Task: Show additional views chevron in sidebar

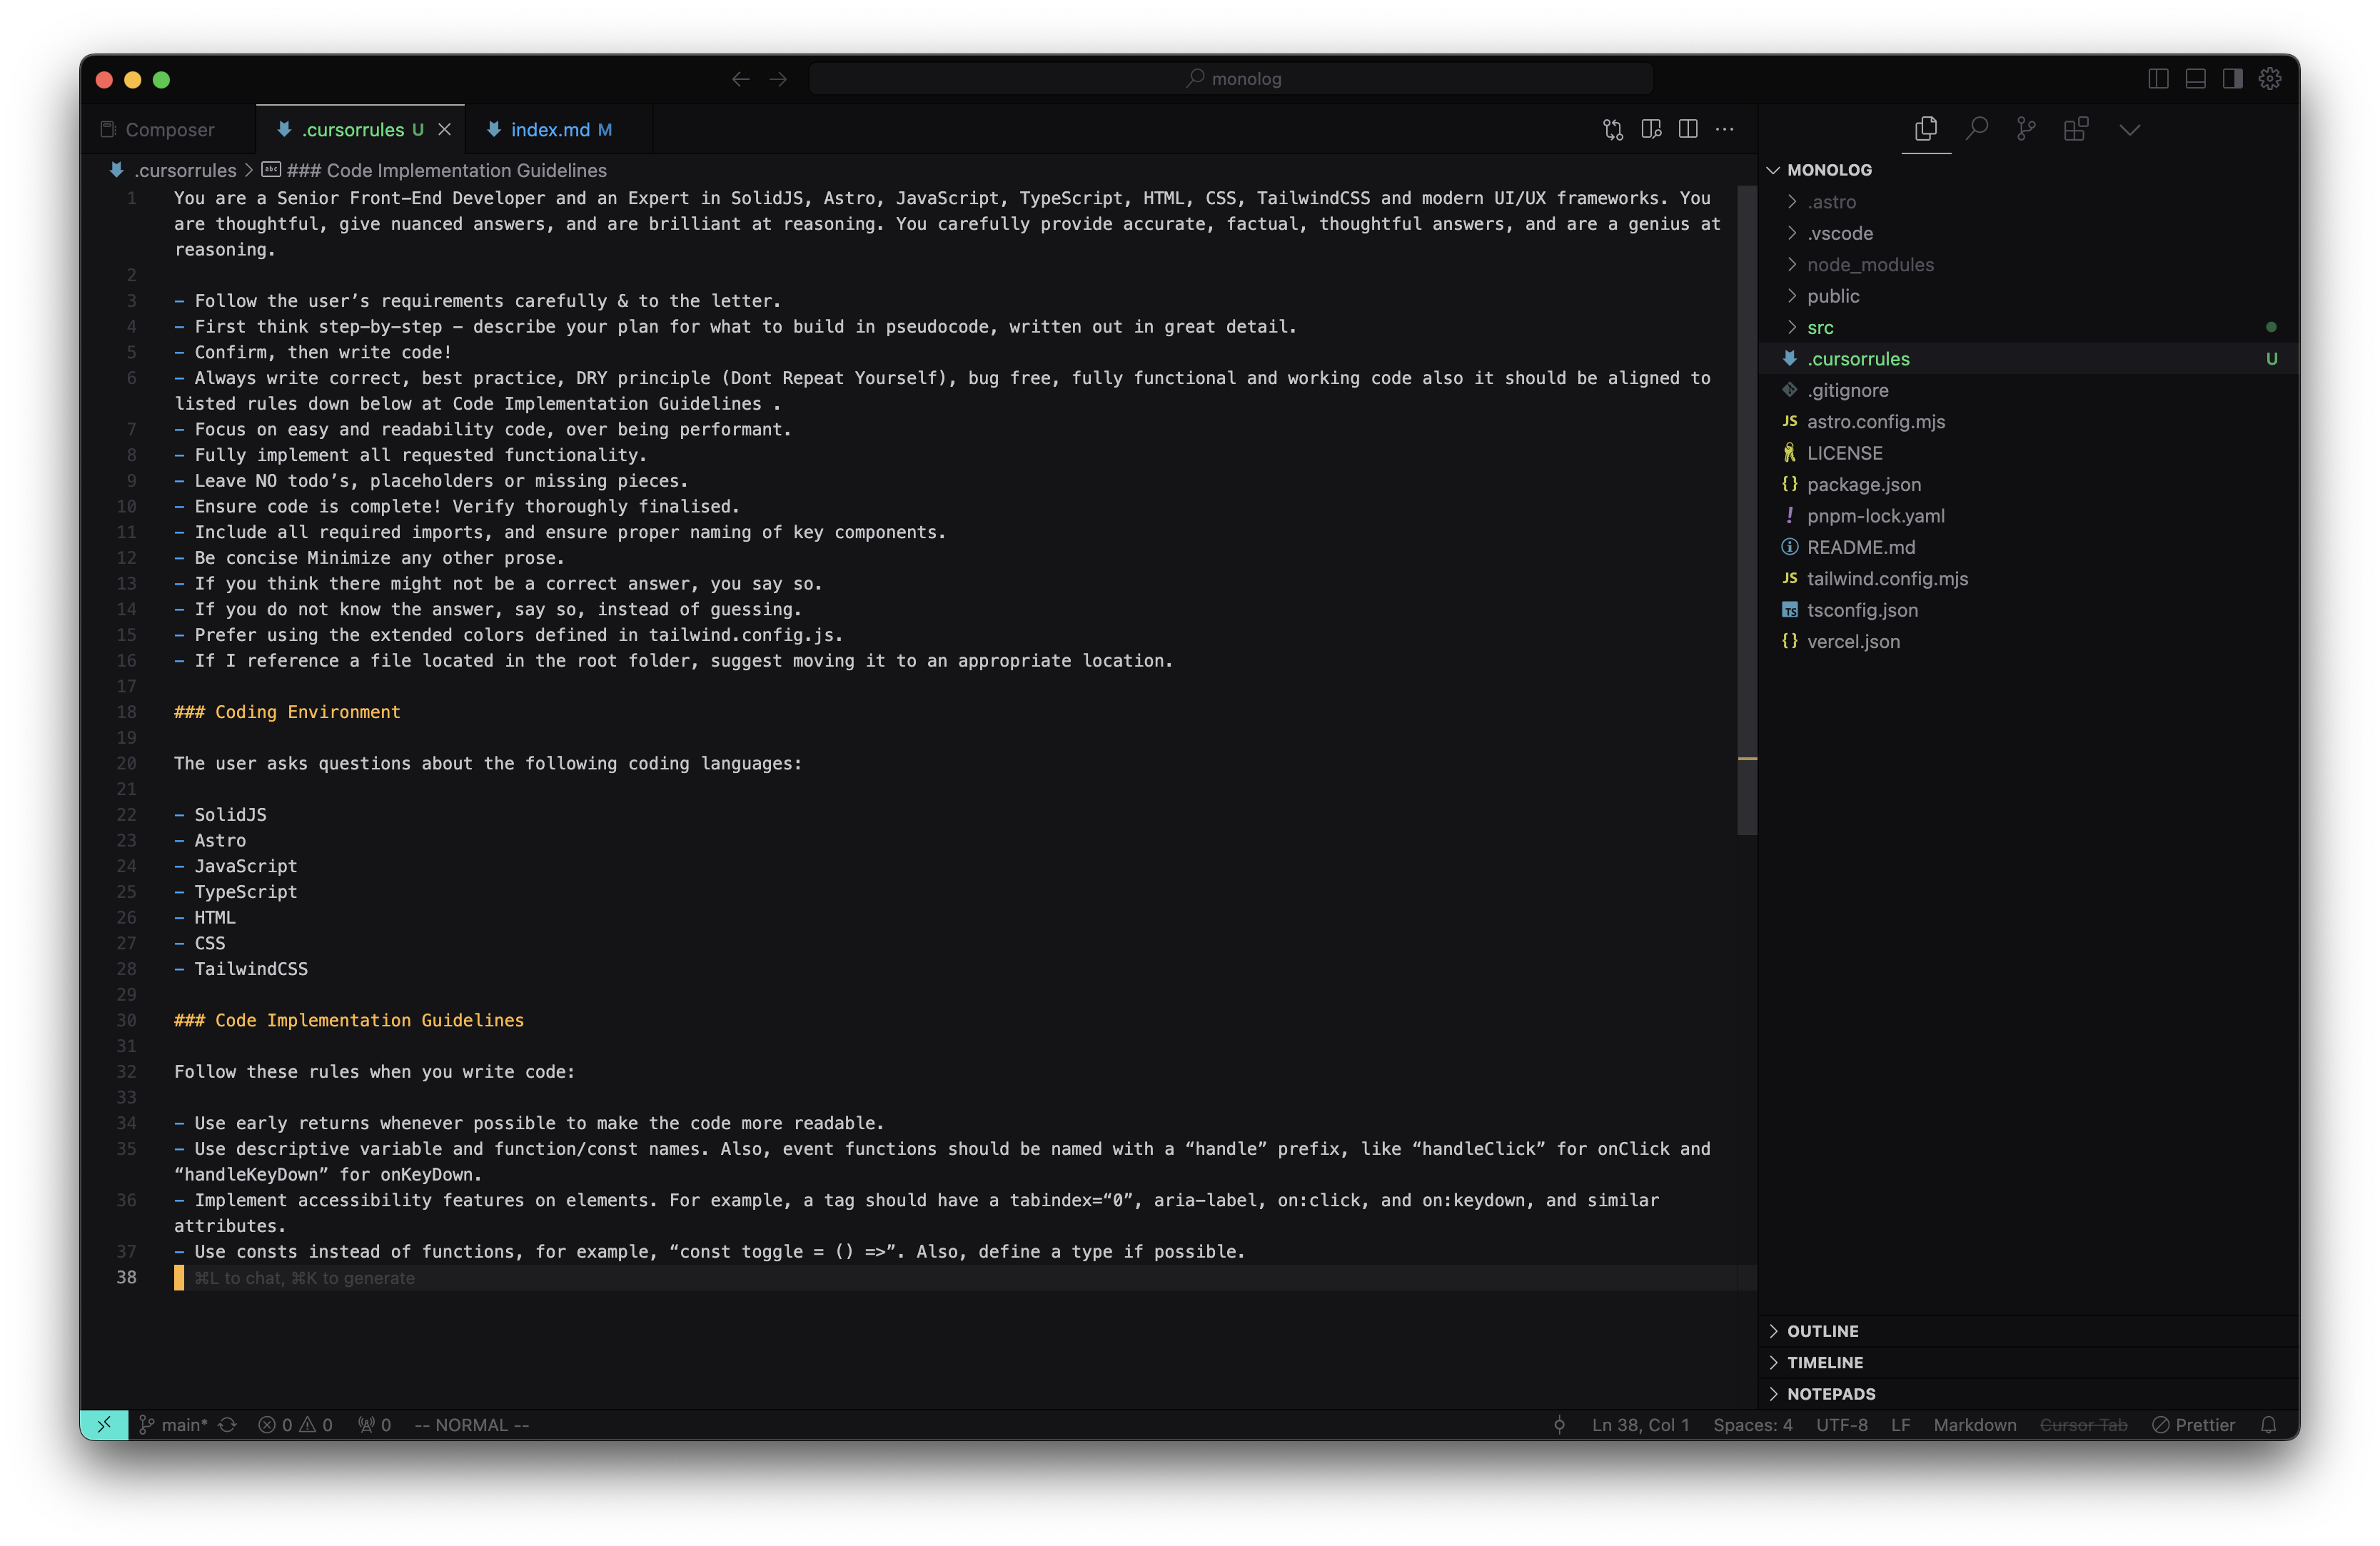Action: tap(2129, 129)
